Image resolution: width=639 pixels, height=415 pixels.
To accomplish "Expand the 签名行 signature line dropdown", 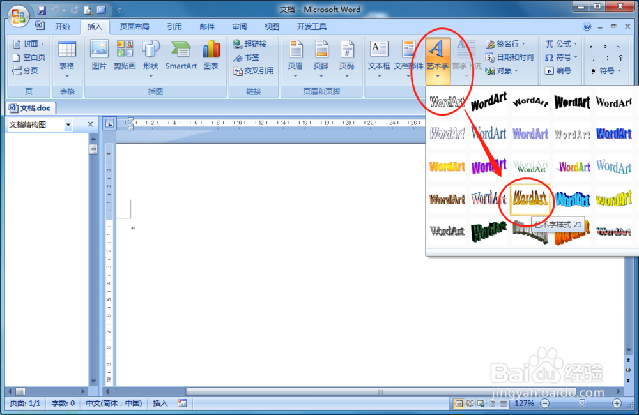I will tap(524, 43).
